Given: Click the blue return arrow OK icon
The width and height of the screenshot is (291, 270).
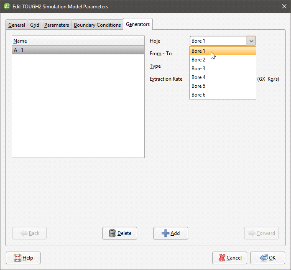Looking at the screenshot, I should click(263, 258).
